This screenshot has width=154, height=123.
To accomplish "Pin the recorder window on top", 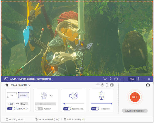I will tap(139, 79).
